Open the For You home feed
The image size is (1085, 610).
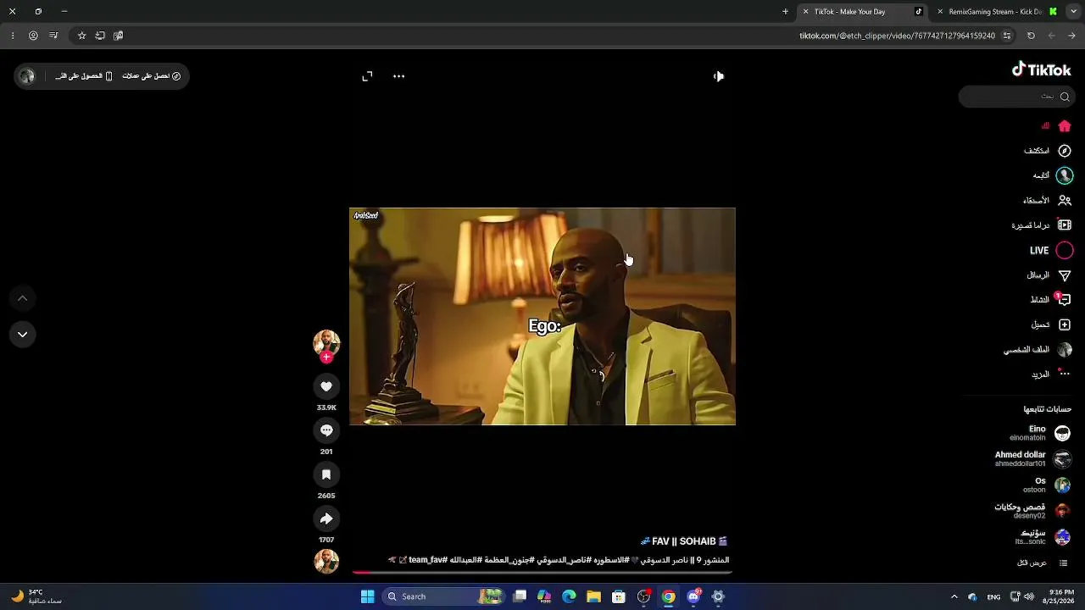pos(1056,126)
